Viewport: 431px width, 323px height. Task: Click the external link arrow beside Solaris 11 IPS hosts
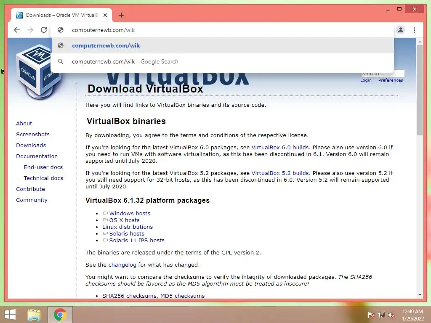[106, 240]
